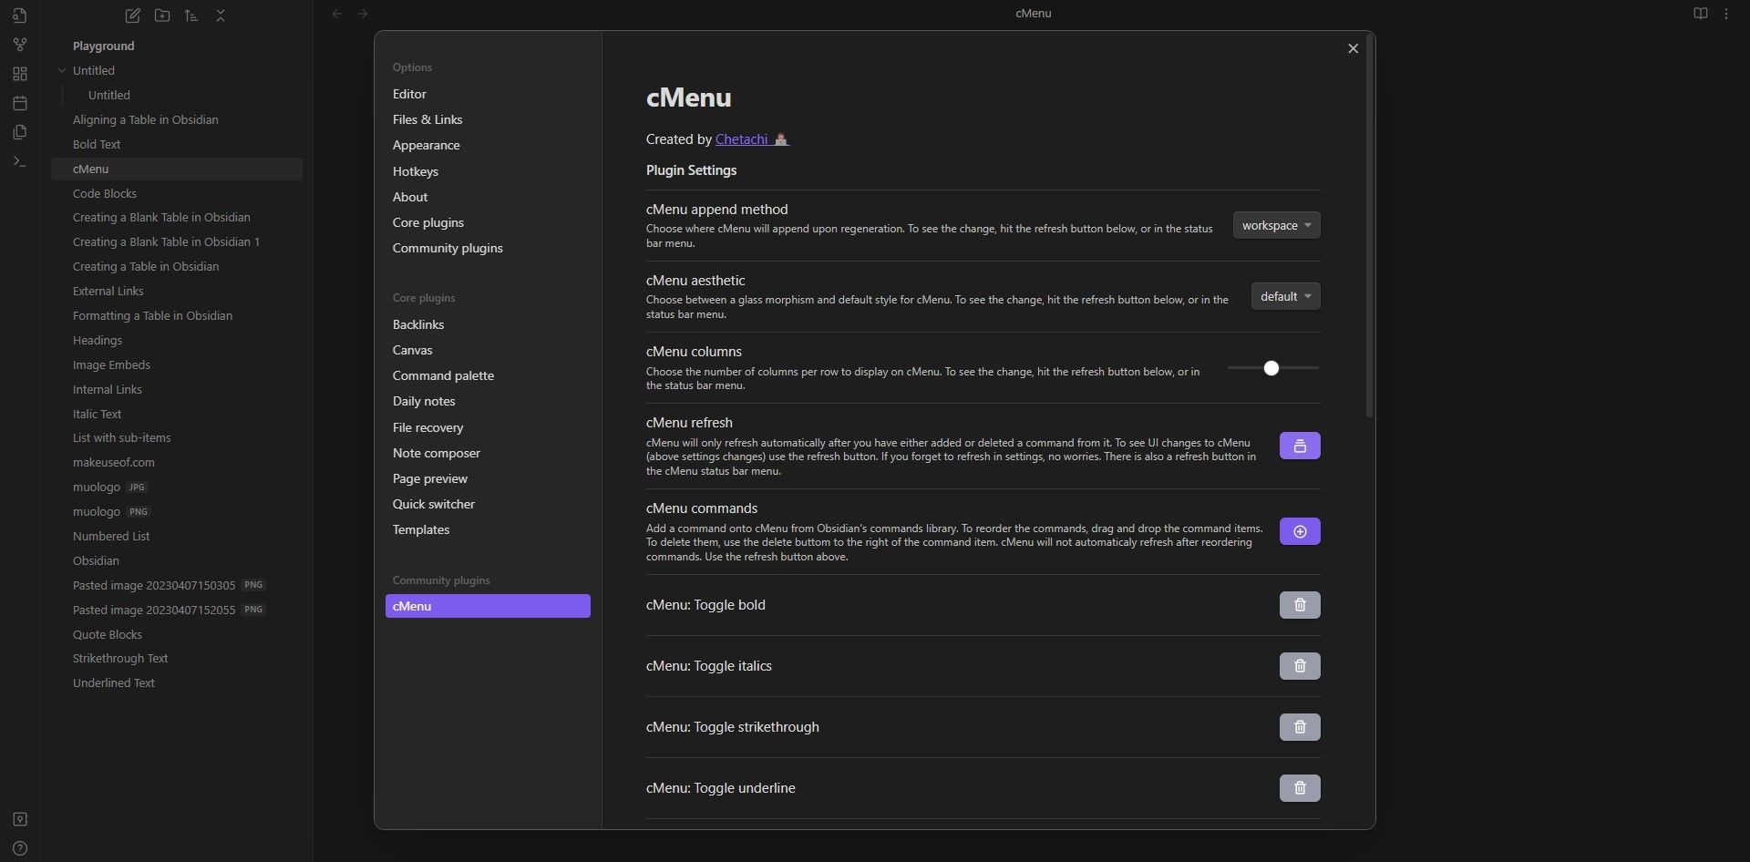1750x862 pixels.
Task: Collapse all folders icon
Action: pos(221,15)
